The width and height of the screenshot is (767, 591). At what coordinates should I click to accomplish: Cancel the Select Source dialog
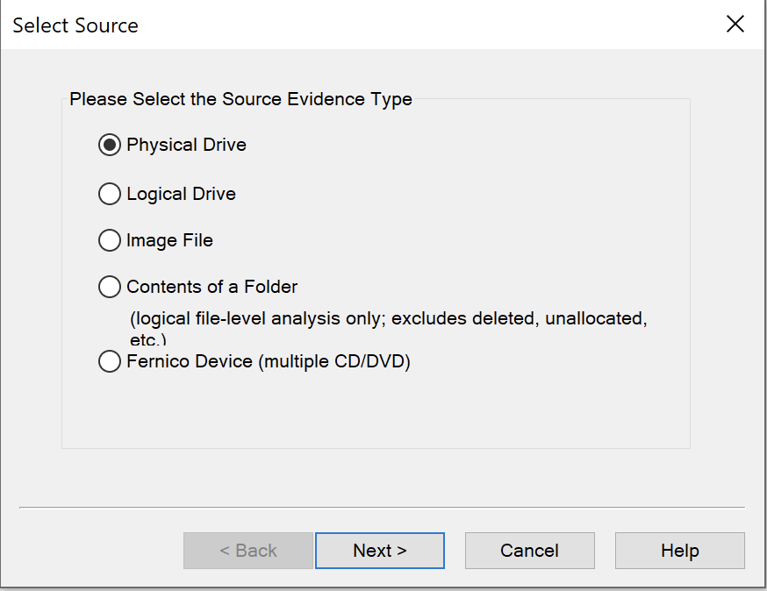pos(530,551)
